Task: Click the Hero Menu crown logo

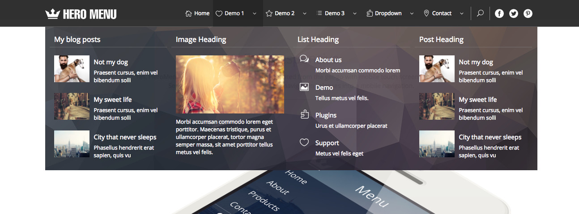Action: pos(81,14)
